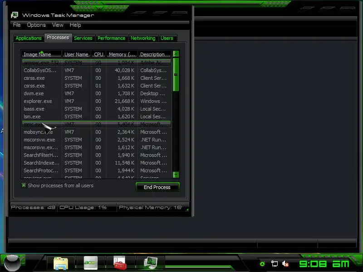Viewport: 363px width, 272px height.
Task: Show hidden tray icons arrow
Action: [x=262, y=264]
